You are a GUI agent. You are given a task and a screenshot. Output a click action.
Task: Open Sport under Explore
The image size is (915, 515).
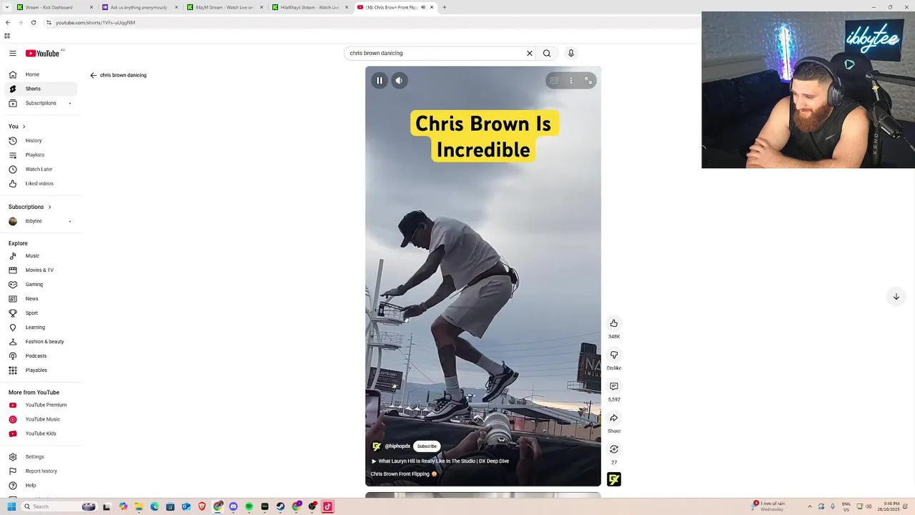pyautogui.click(x=41, y=313)
